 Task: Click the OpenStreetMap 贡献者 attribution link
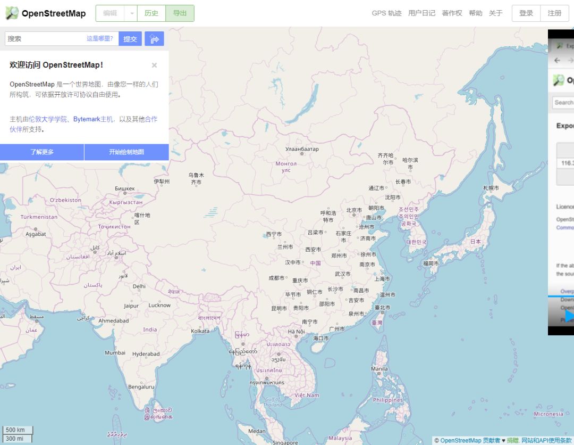(470, 440)
